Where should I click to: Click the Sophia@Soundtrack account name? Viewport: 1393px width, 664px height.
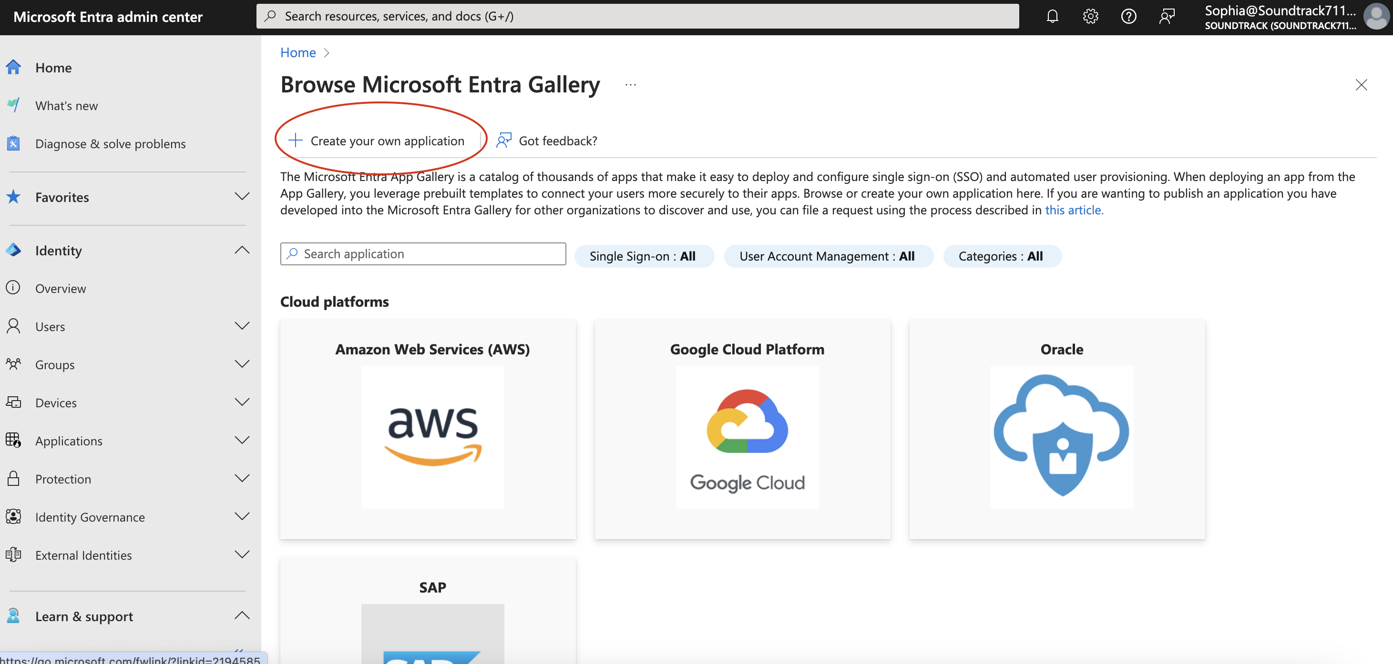tap(1280, 10)
